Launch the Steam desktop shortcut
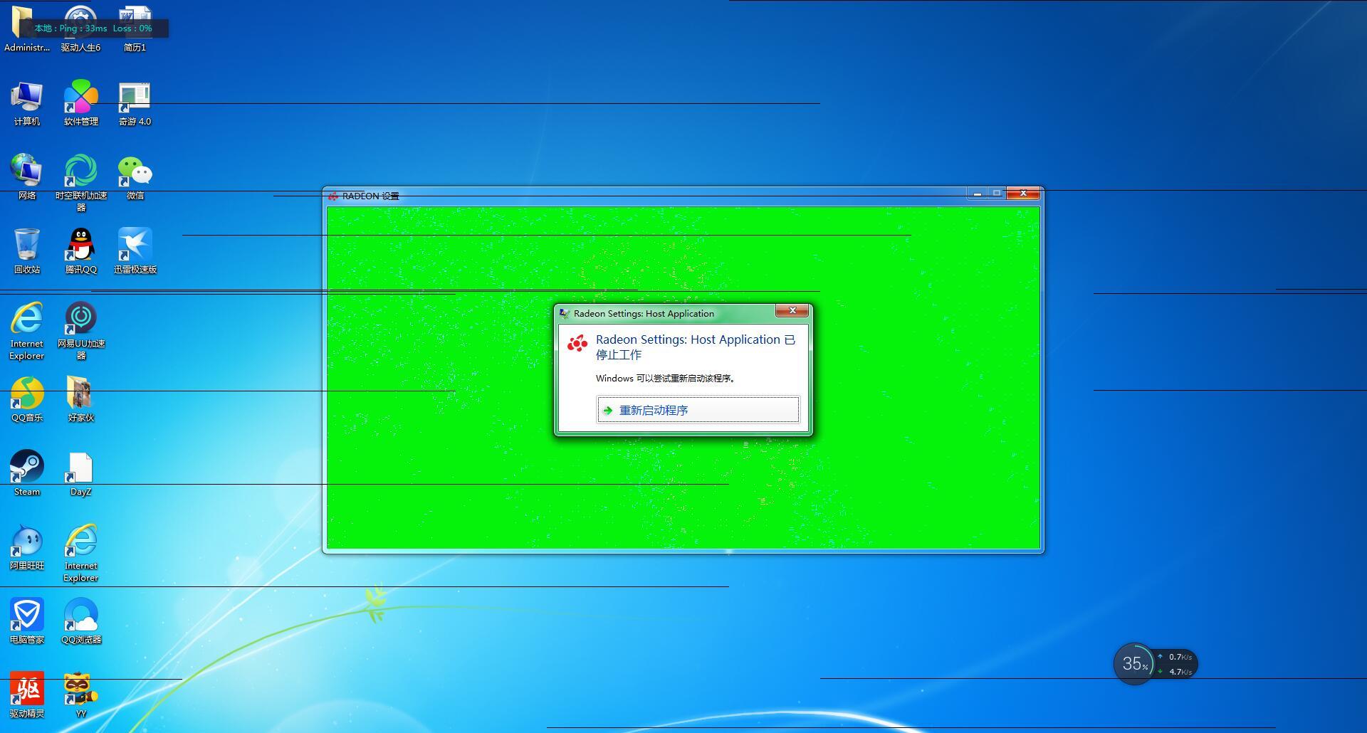Image resolution: width=1367 pixels, height=733 pixels. point(26,473)
